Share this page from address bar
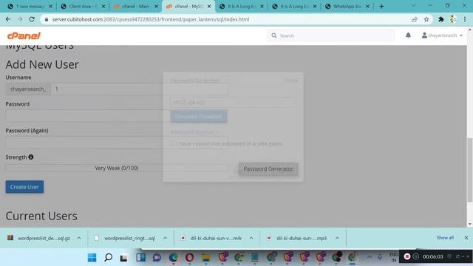The width and height of the screenshot is (473, 266). coord(415,19)
